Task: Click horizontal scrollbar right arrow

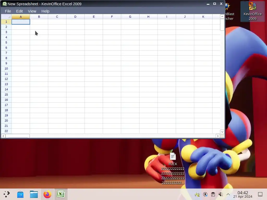Action: 218,136
